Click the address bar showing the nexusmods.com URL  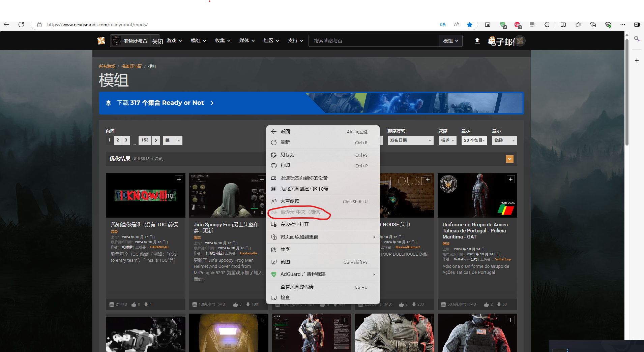pos(236,25)
